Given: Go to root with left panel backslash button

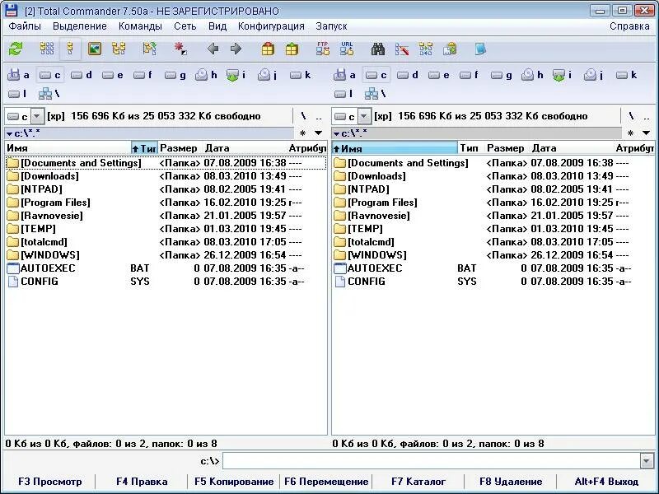Looking at the screenshot, I should [x=303, y=116].
